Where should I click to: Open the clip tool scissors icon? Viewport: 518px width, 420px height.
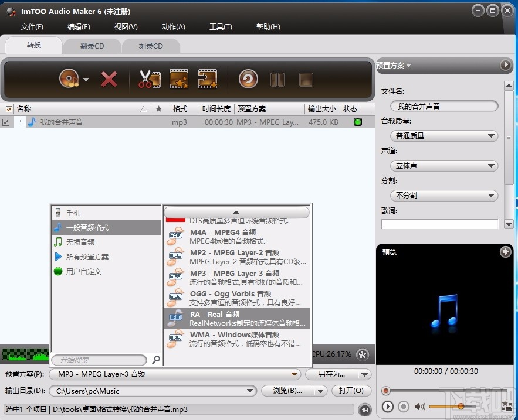[x=148, y=78]
